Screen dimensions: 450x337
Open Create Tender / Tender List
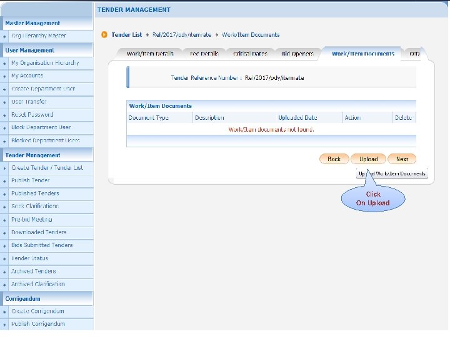click(47, 168)
